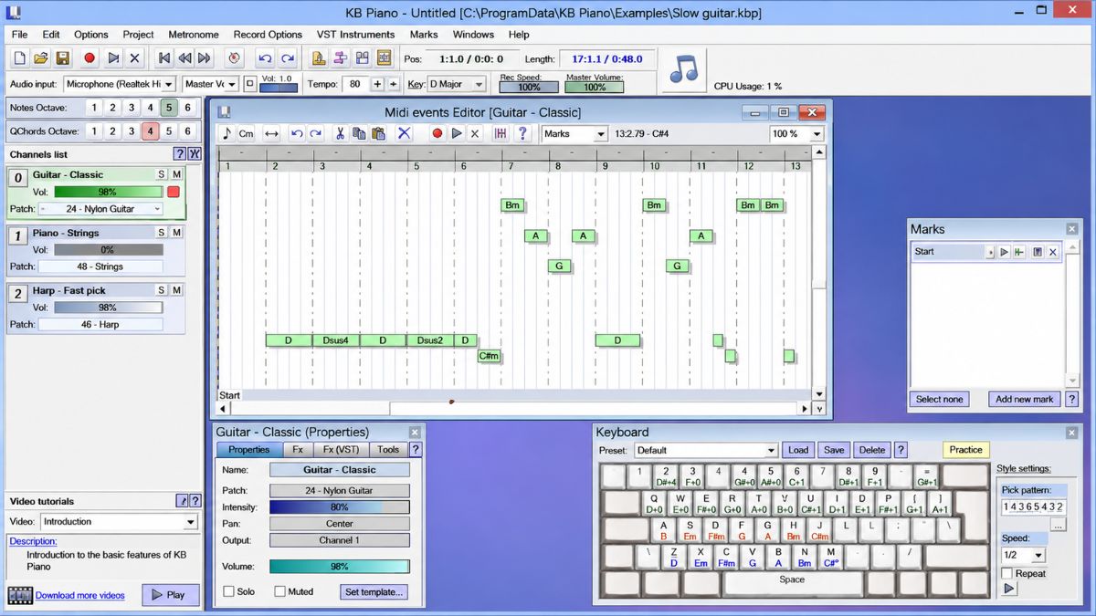Image resolution: width=1096 pixels, height=616 pixels.
Task: Undo the last action from the main toolbar
Action: [265, 58]
